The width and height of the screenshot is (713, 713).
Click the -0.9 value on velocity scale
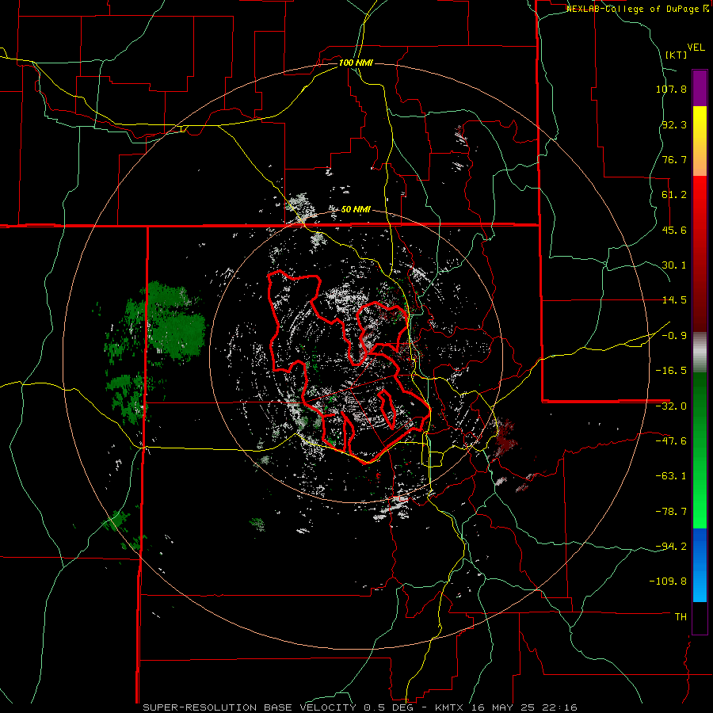[x=674, y=336]
